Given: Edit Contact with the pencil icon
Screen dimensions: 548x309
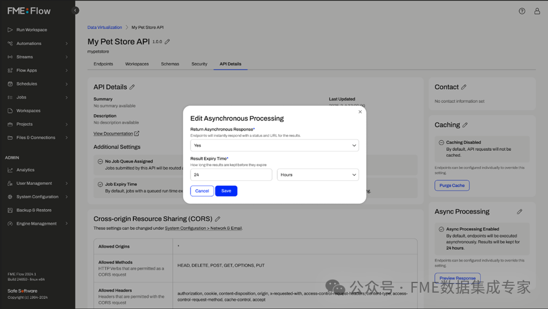Looking at the screenshot, I should [x=464, y=87].
